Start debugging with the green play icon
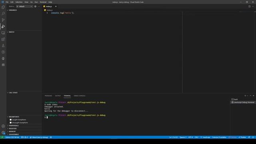Screen dimensions: 256x144 [18, 6]
